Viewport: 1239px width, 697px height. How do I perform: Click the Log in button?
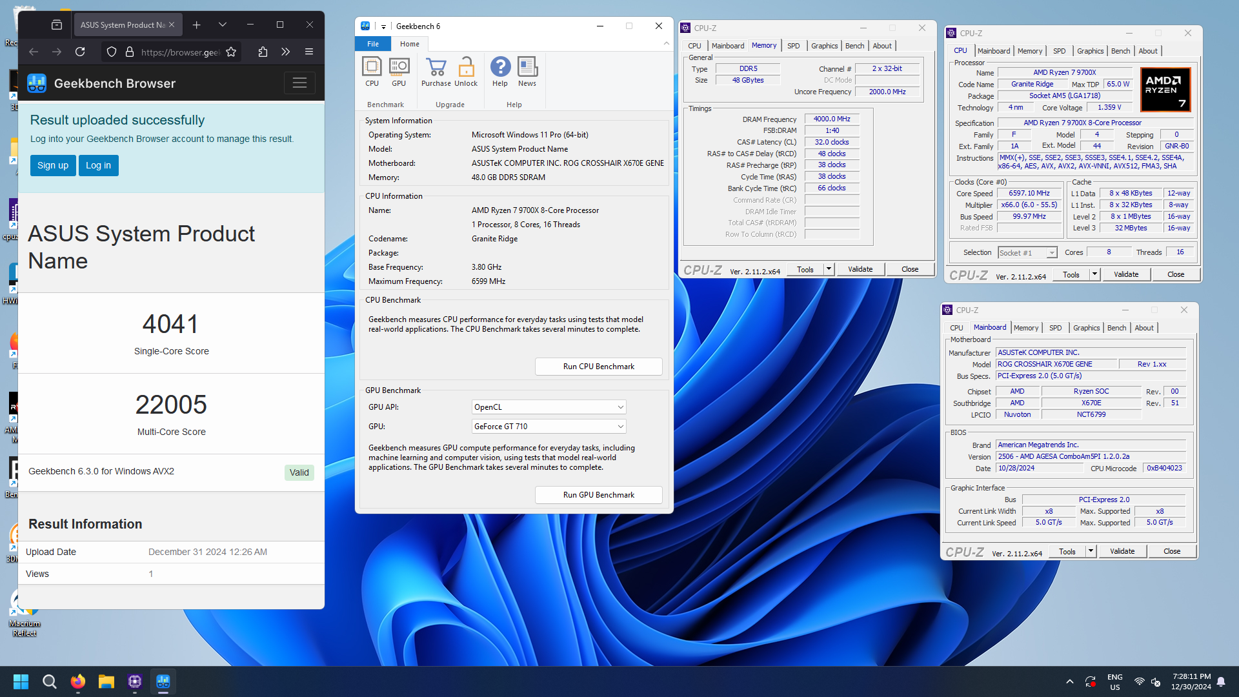(x=98, y=165)
